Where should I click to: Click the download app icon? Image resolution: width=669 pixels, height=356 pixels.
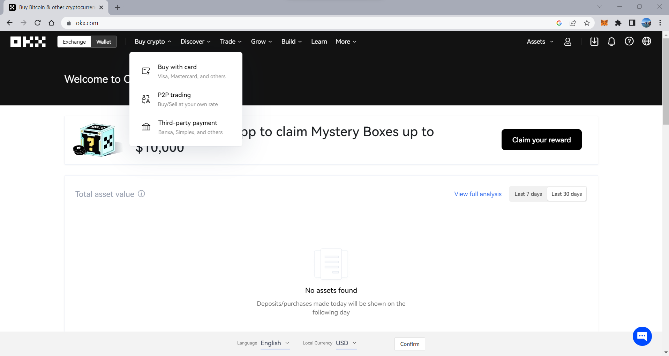click(594, 42)
